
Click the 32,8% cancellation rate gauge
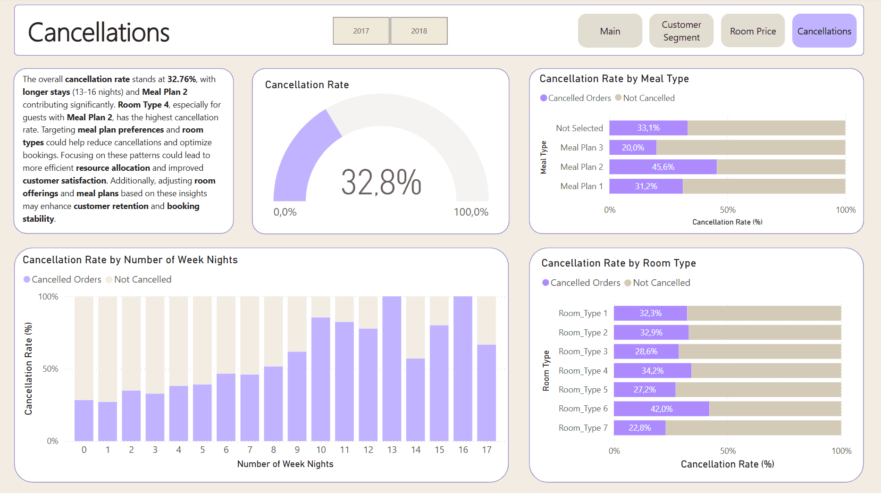point(381,182)
